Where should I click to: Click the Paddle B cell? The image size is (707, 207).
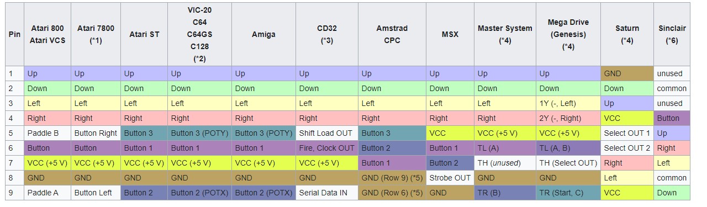(48, 133)
